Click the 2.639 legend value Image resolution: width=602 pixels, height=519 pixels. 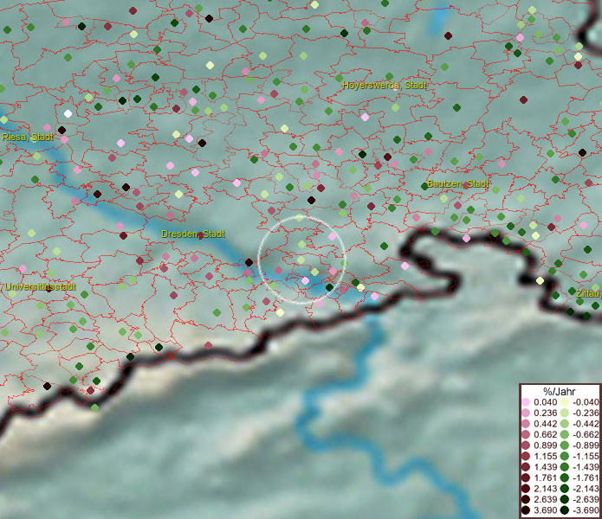click(x=545, y=499)
